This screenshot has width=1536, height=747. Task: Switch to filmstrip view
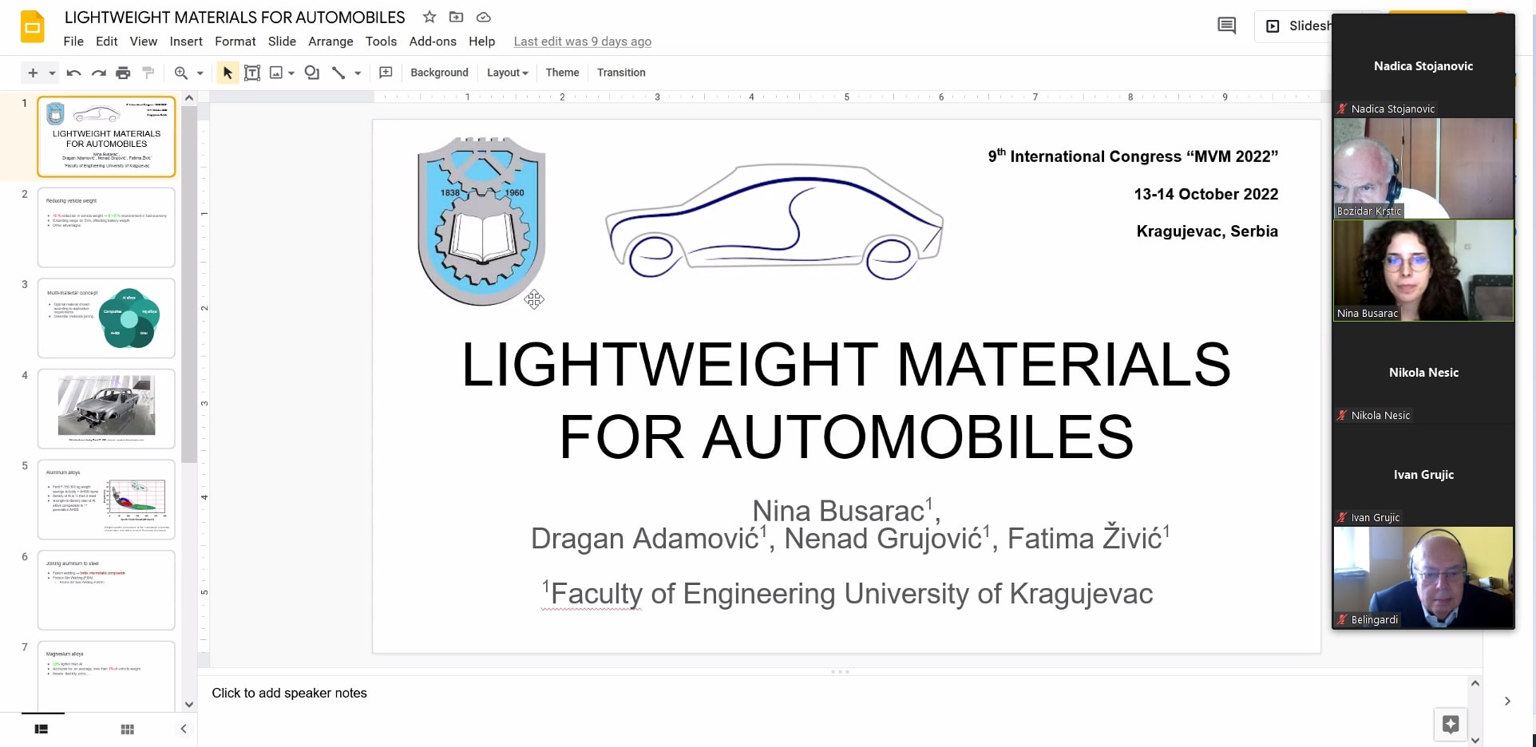pyautogui.click(x=42, y=729)
